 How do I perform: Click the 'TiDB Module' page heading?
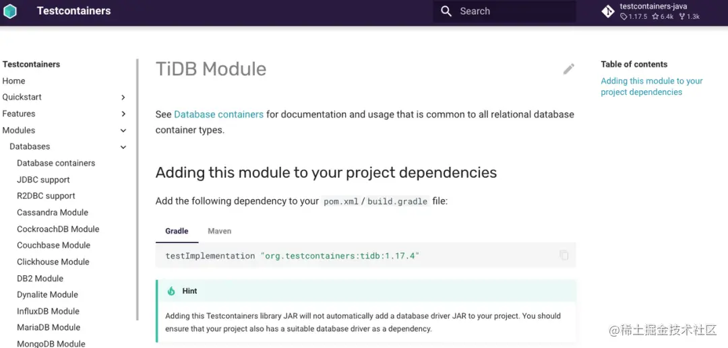coord(211,69)
